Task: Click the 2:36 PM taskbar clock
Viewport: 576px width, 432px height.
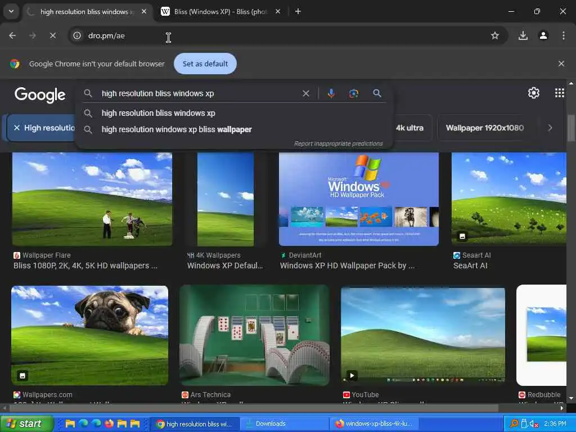Action: click(x=555, y=424)
